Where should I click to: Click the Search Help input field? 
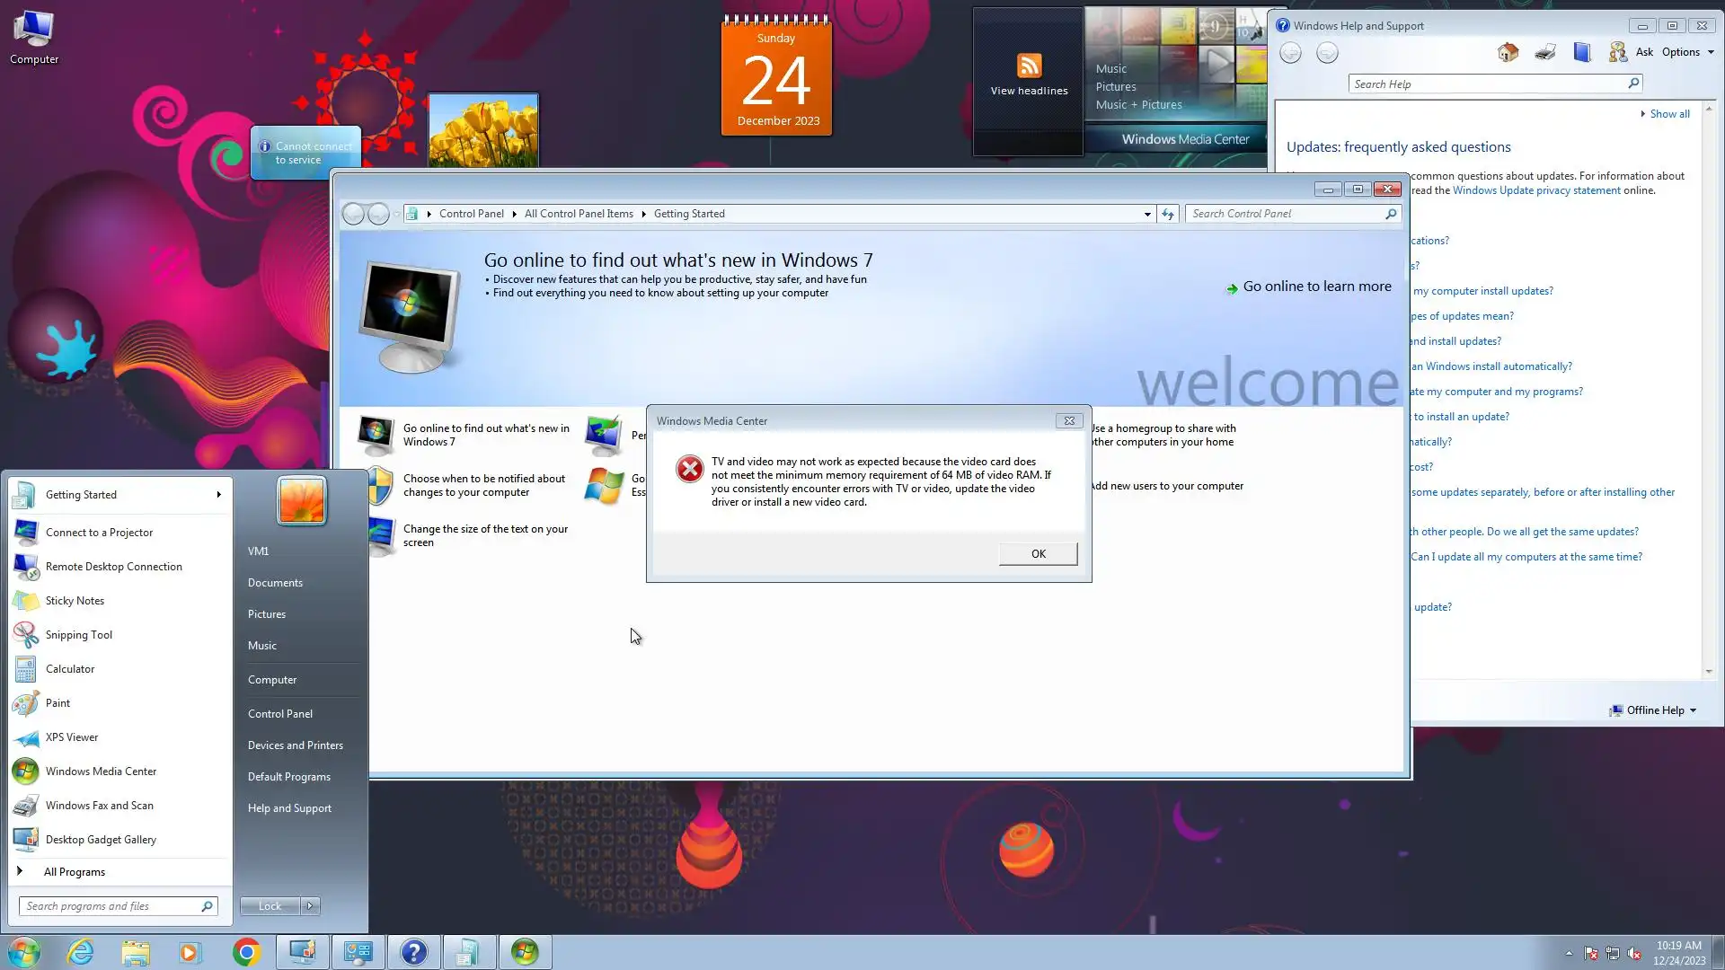click(x=1487, y=84)
